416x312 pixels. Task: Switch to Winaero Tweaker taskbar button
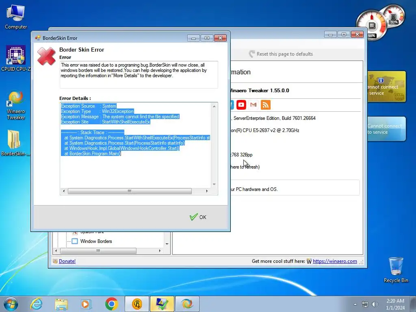[187, 304]
